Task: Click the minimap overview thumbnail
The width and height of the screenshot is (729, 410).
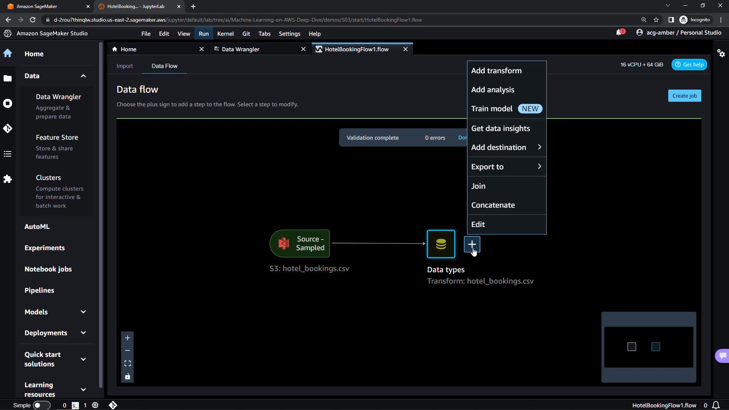Action: point(649,347)
